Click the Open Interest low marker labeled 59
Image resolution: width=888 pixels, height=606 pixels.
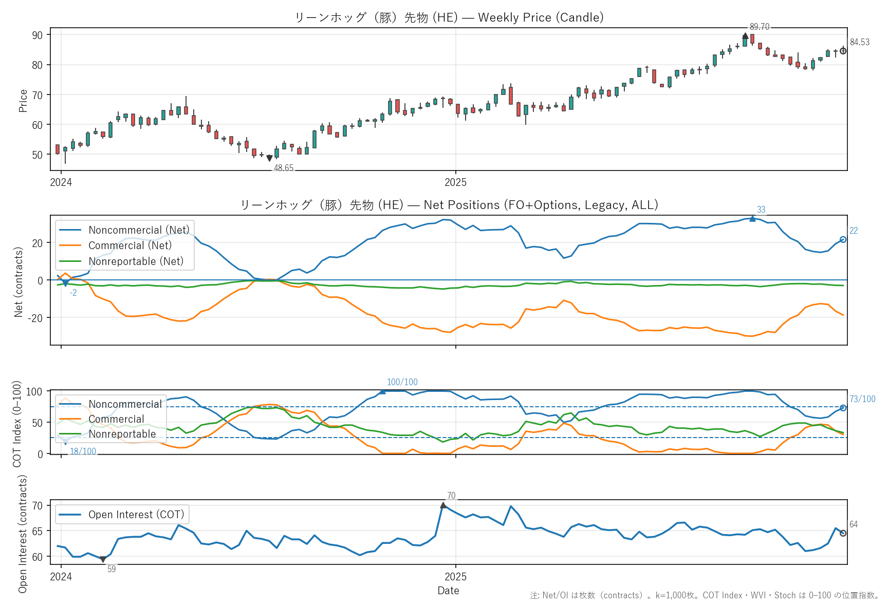(x=103, y=559)
